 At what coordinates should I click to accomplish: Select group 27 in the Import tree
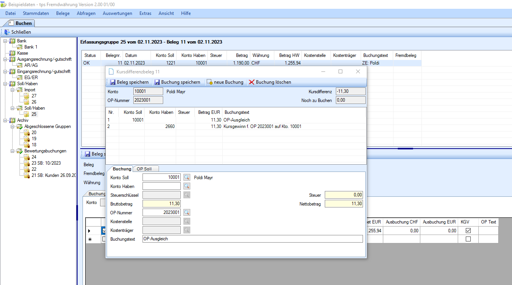[x=34, y=96]
